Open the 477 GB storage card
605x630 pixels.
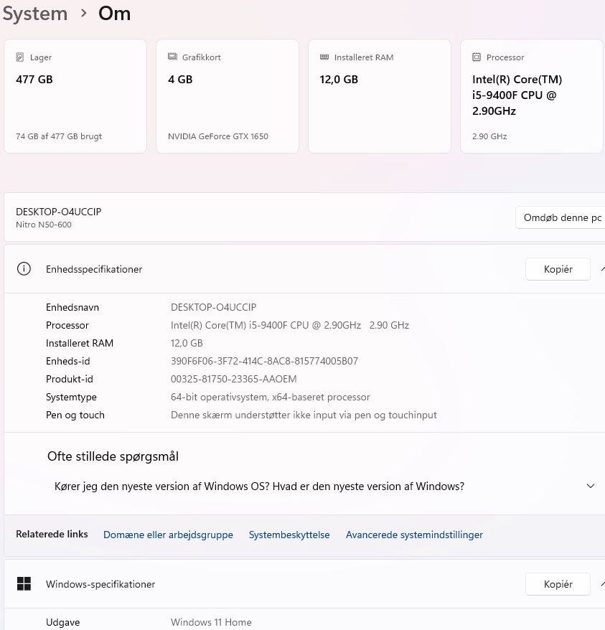click(x=75, y=96)
